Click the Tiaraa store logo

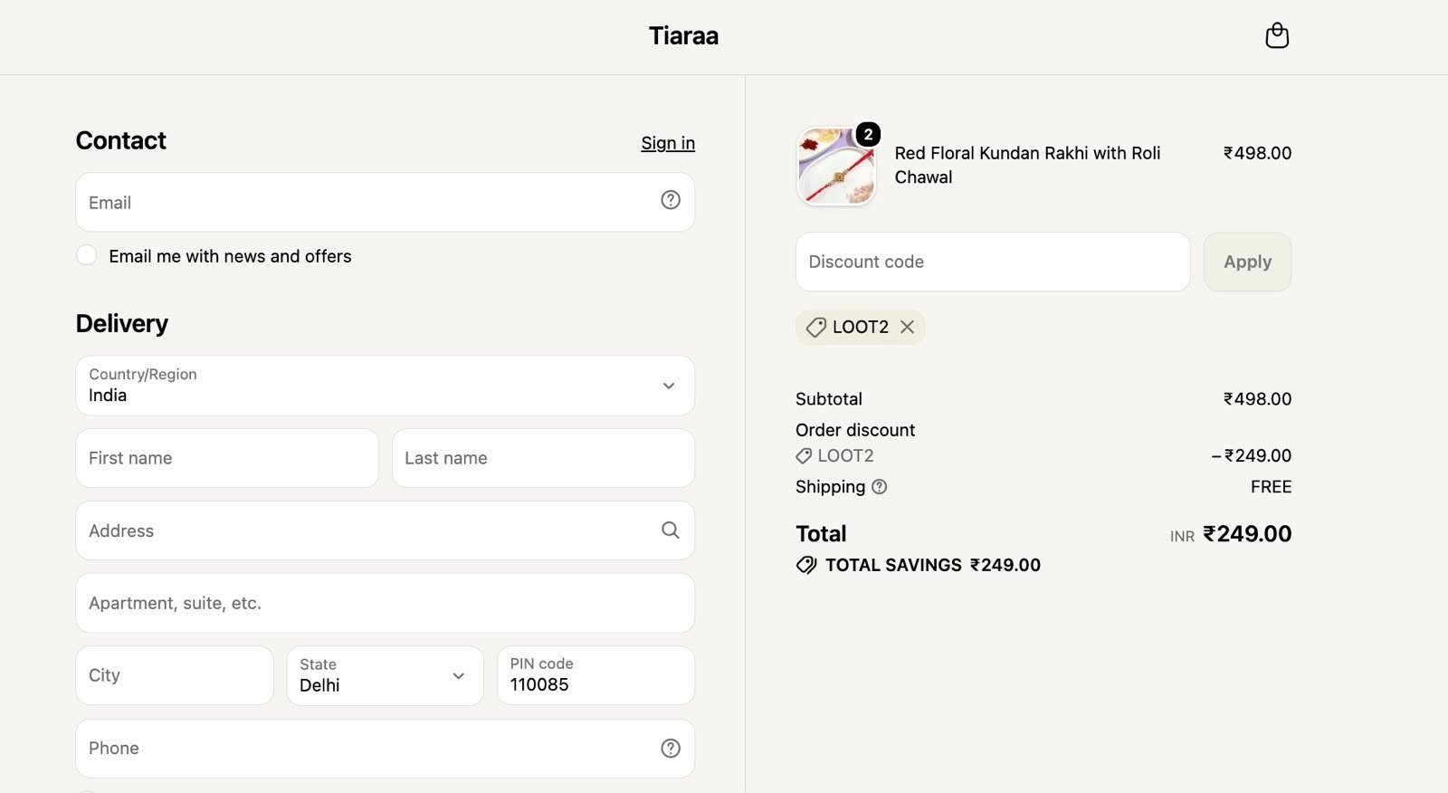pyautogui.click(x=683, y=36)
